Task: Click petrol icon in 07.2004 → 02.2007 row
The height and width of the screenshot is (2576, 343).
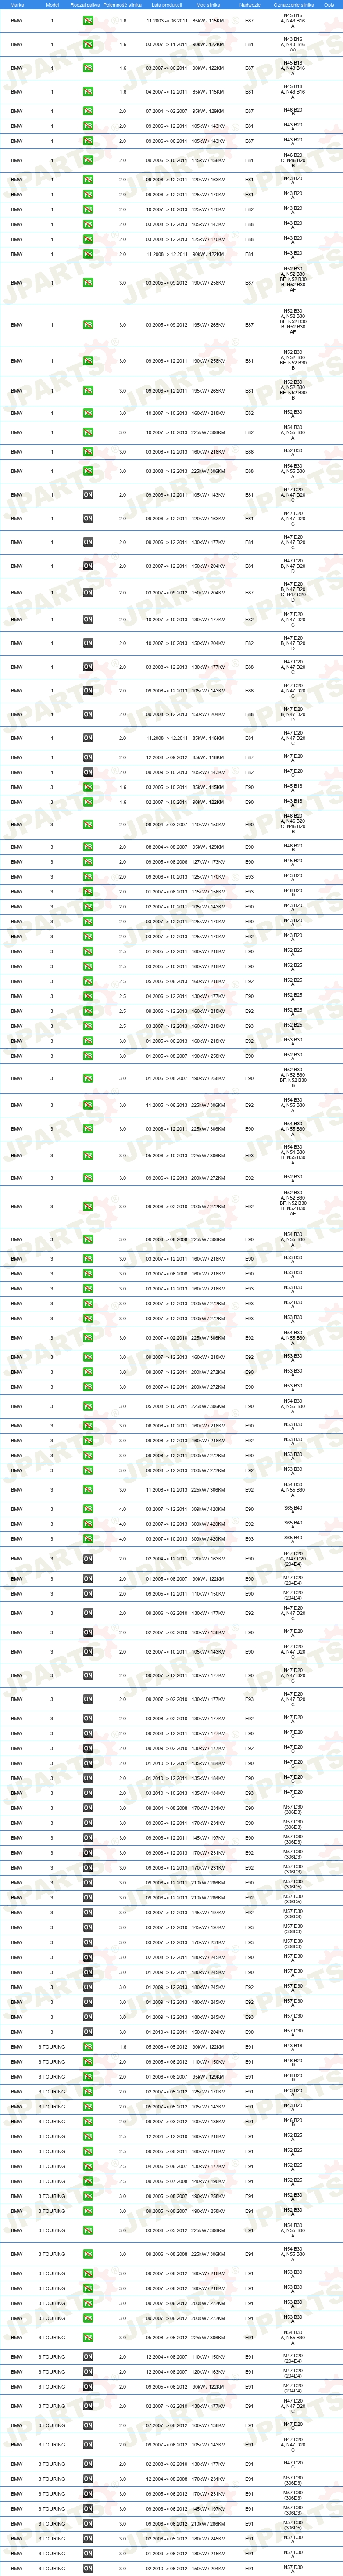Action: point(88,111)
